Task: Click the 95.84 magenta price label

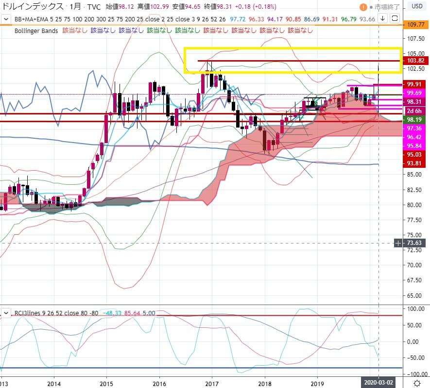Action: pos(414,145)
